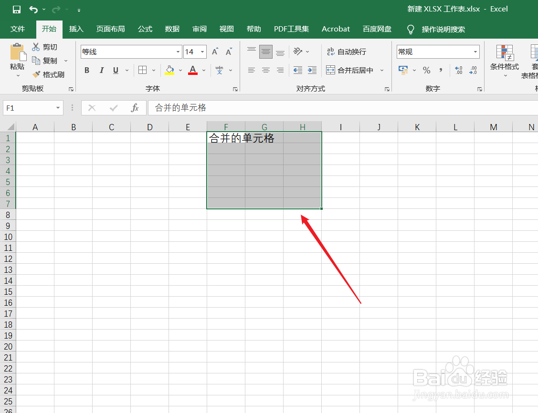This screenshot has height=413, width=538.
Task: Switch to the 数据 tab
Action: (172, 29)
